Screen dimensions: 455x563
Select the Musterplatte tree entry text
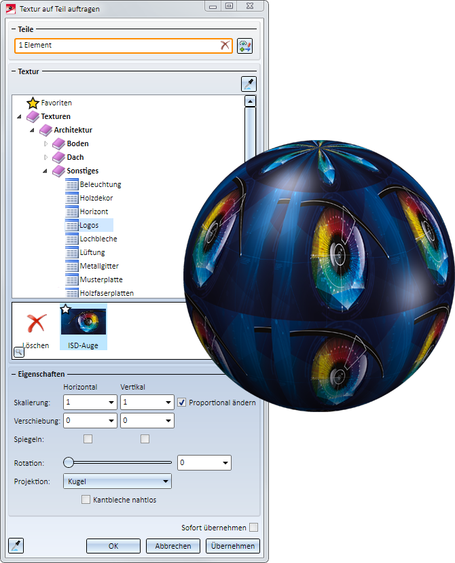pyautogui.click(x=101, y=279)
